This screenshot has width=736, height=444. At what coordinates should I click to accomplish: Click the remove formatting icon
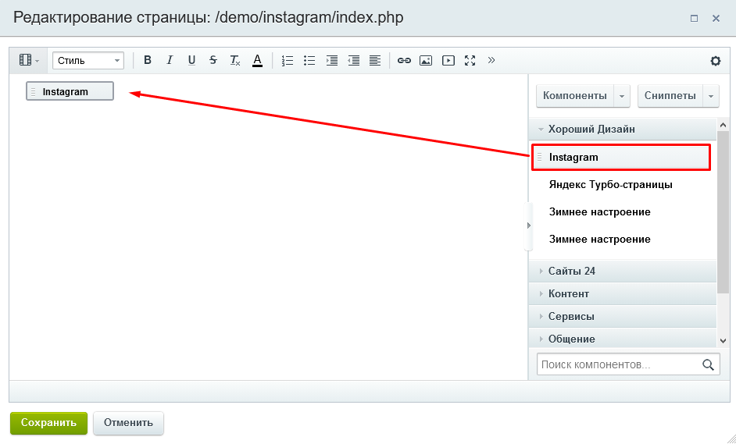click(235, 60)
